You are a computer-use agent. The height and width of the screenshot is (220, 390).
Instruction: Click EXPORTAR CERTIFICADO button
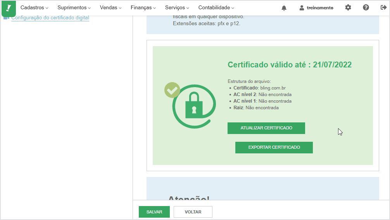point(274,148)
